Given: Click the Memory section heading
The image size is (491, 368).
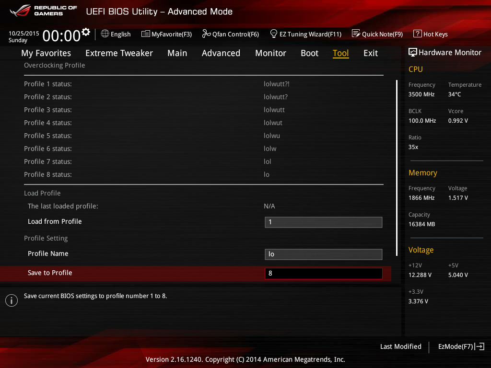Looking at the screenshot, I should point(423,172).
